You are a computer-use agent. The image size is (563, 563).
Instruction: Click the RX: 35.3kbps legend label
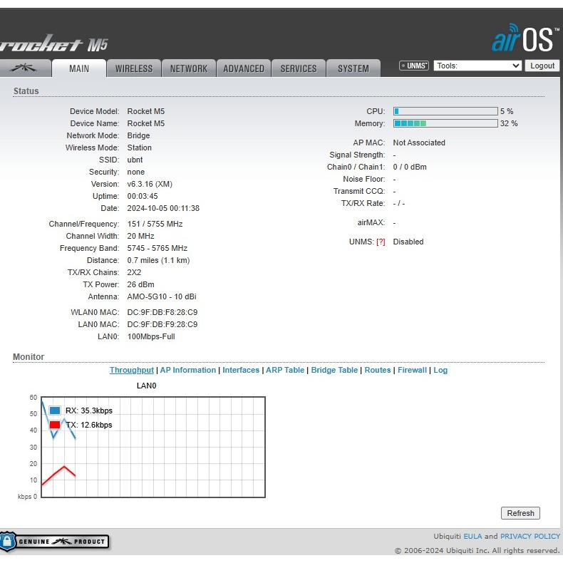coord(89,410)
